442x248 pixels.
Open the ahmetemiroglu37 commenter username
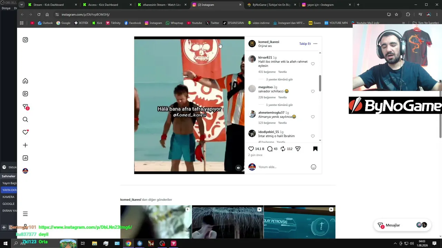(x=271, y=113)
